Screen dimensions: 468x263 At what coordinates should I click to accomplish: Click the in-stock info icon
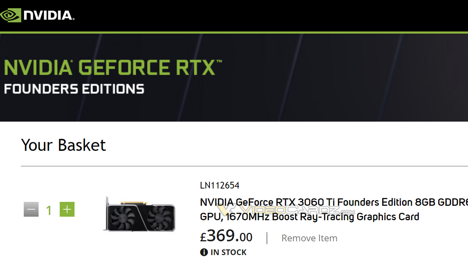tap(204, 252)
